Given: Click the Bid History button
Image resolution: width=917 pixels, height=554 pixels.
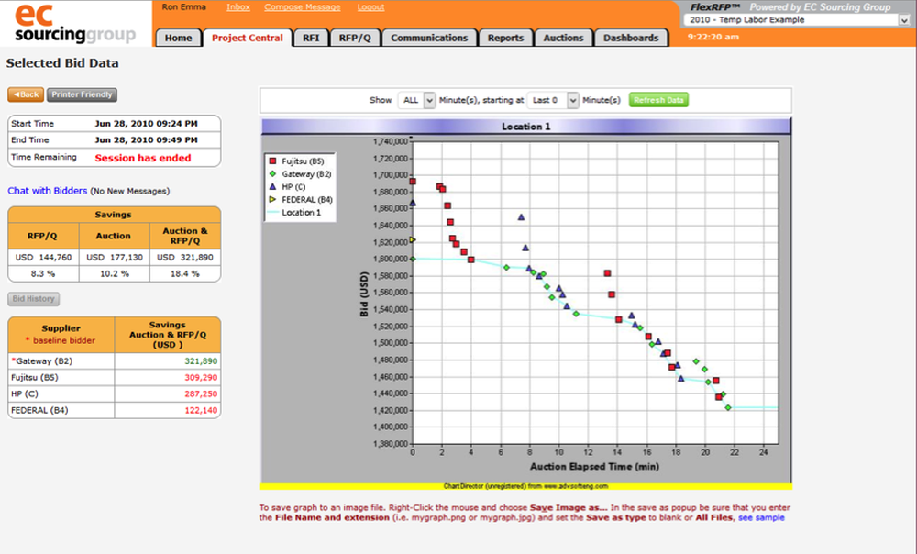Looking at the screenshot, I should [x=34, y=299].
